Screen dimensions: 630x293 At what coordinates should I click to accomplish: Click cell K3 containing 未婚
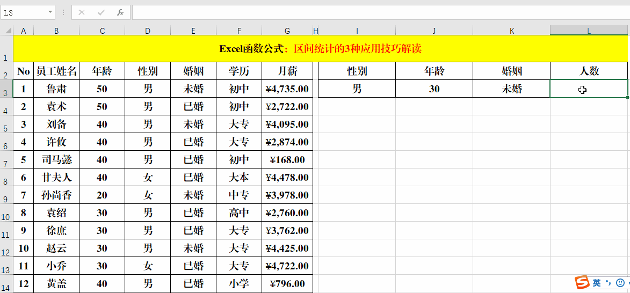click(511, 89)
